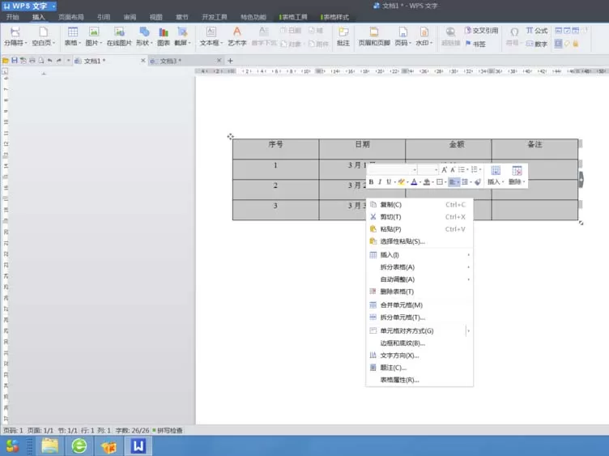
Task: Click the undo arrow in quick access toolbar
Action: 49,61
